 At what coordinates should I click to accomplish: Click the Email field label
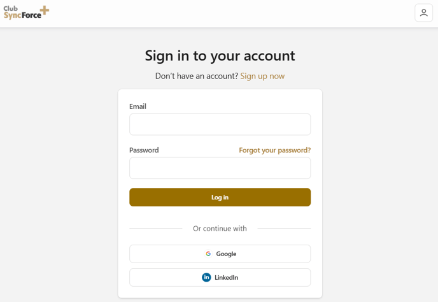[x=138, y=106]
